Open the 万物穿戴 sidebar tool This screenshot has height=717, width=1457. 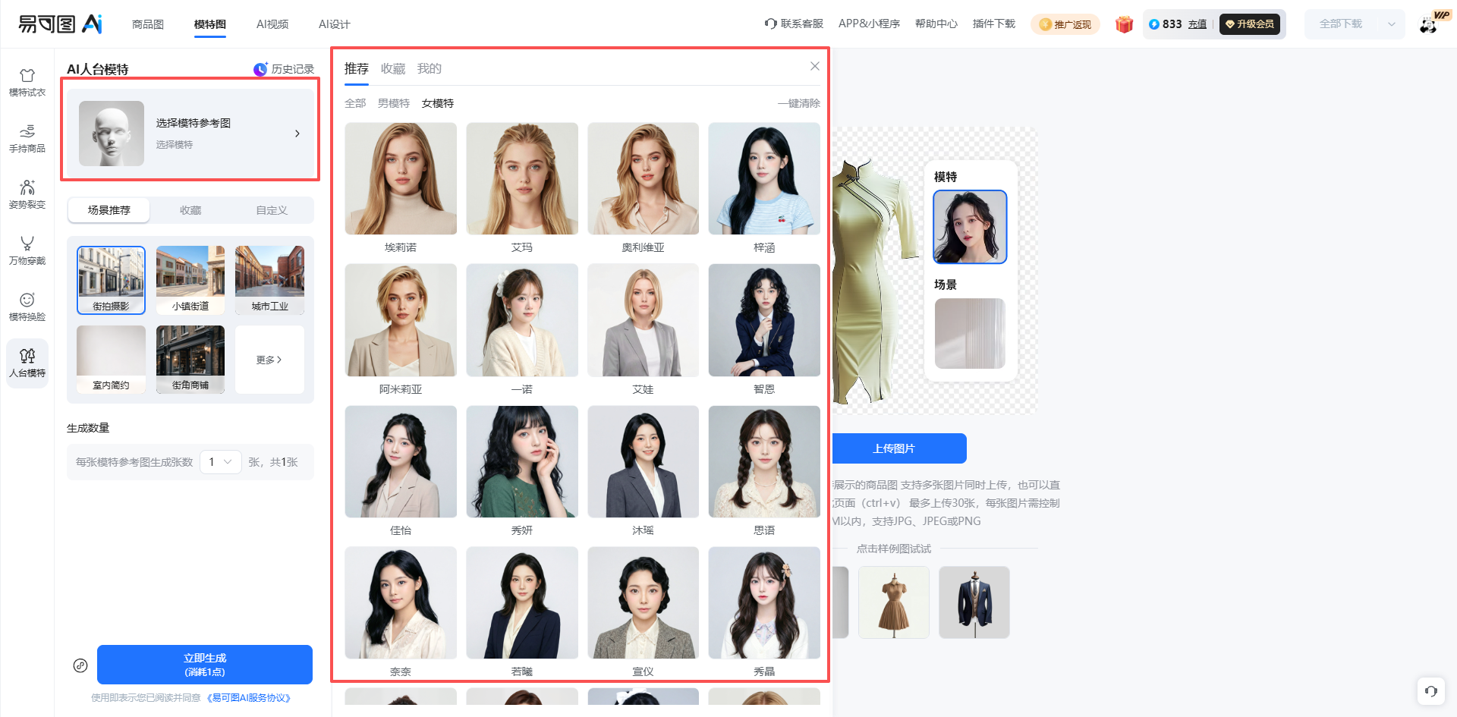[x=27, y=251]
